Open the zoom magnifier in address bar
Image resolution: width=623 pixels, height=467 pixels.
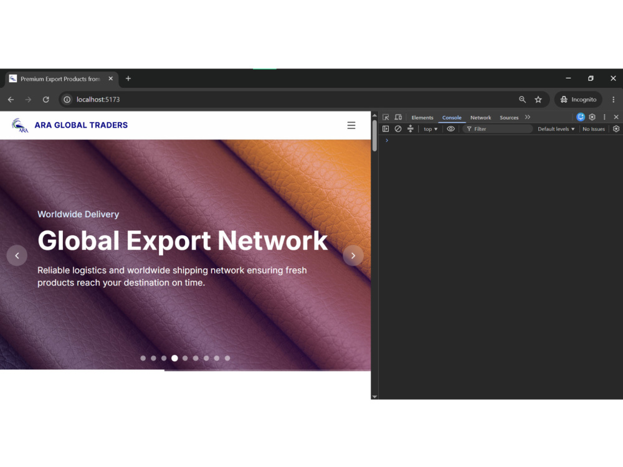523,100
